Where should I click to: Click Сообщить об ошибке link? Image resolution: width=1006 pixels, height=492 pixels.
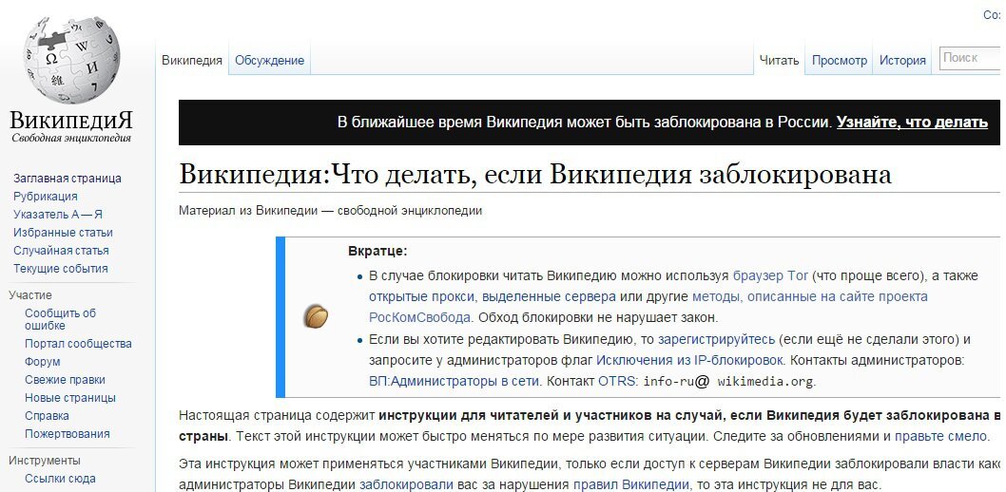60,319
